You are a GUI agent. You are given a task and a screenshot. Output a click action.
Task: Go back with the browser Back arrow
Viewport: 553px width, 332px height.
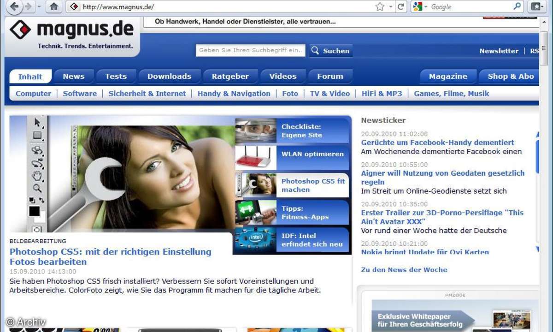click(x=14, y=6)
